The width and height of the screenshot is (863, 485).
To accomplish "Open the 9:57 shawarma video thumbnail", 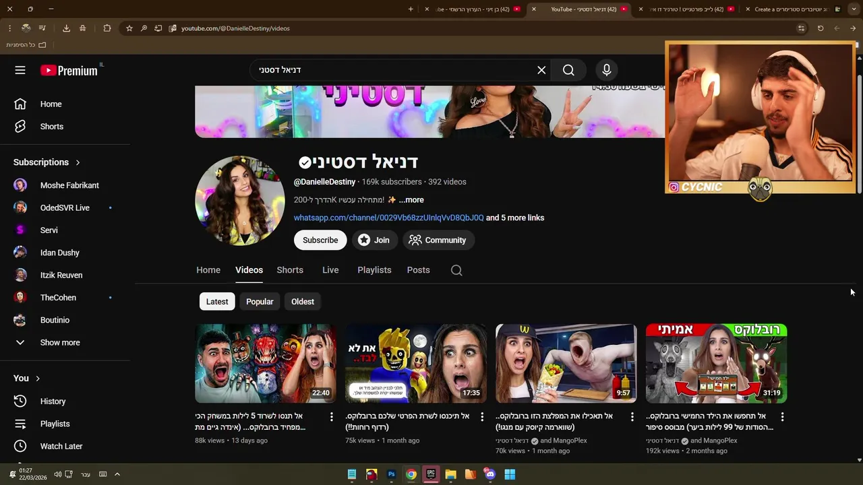I will (566, 364).
